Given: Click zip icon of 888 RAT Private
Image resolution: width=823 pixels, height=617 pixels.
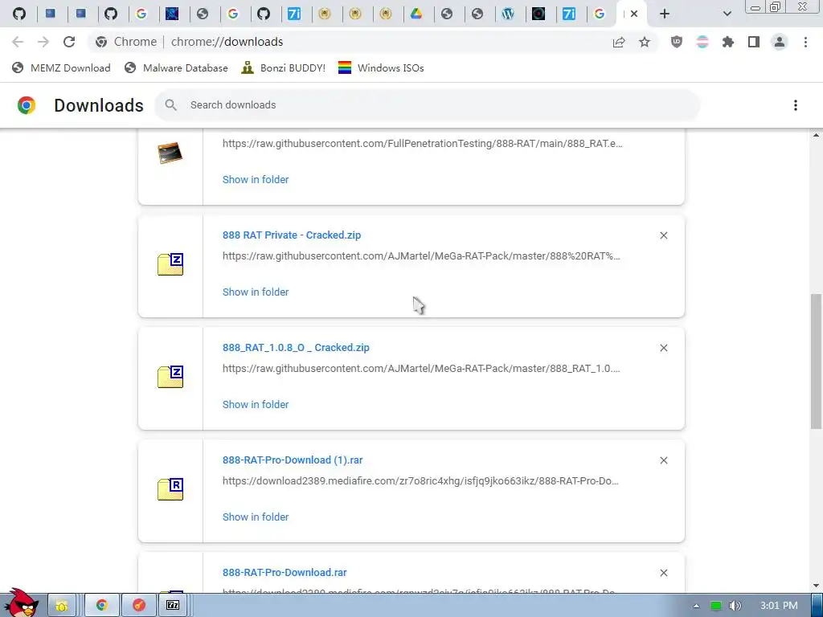Looking at the screenshot, I should coord(170,264).
